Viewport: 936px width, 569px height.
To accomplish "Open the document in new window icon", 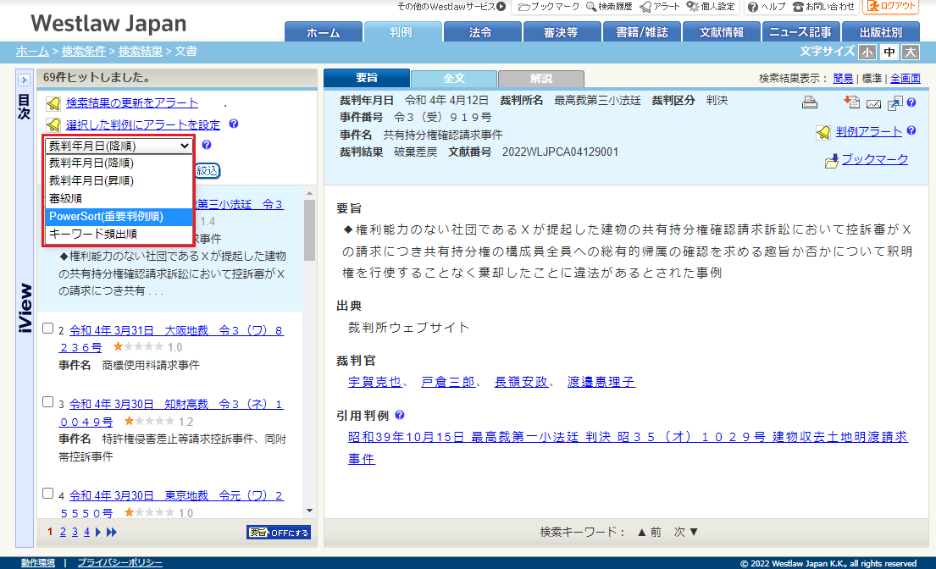I will click(894, 103).
